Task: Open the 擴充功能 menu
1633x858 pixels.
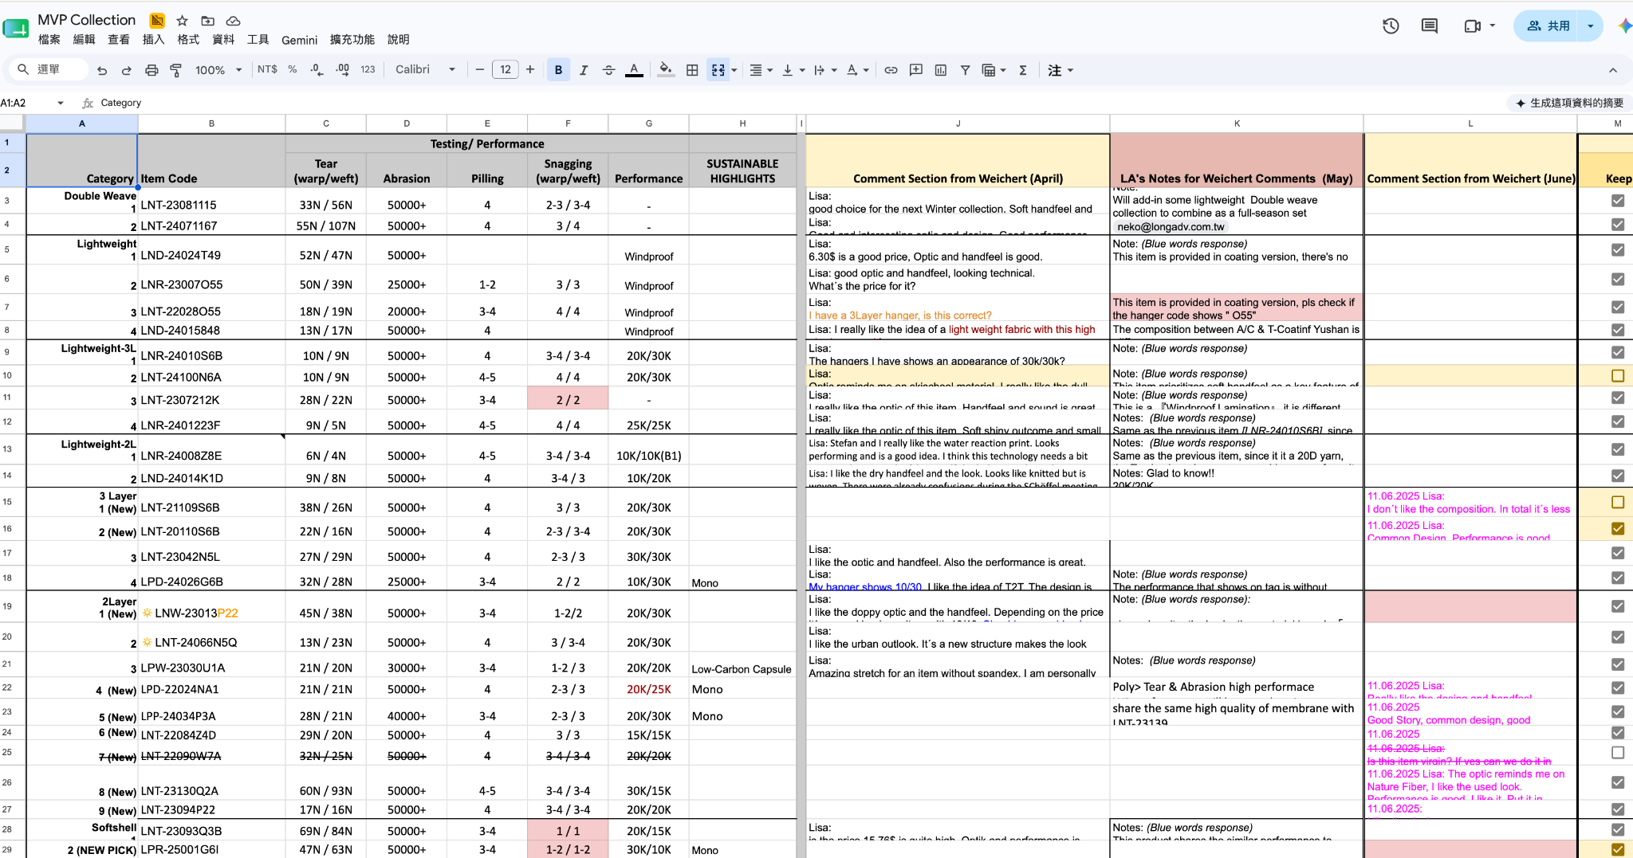Action: tap(352, 40)
